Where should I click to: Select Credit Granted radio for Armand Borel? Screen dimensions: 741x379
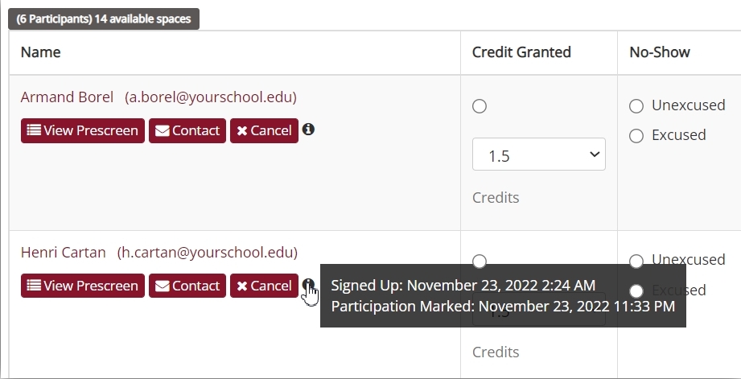pyautogui.click(x=480, y=106)
